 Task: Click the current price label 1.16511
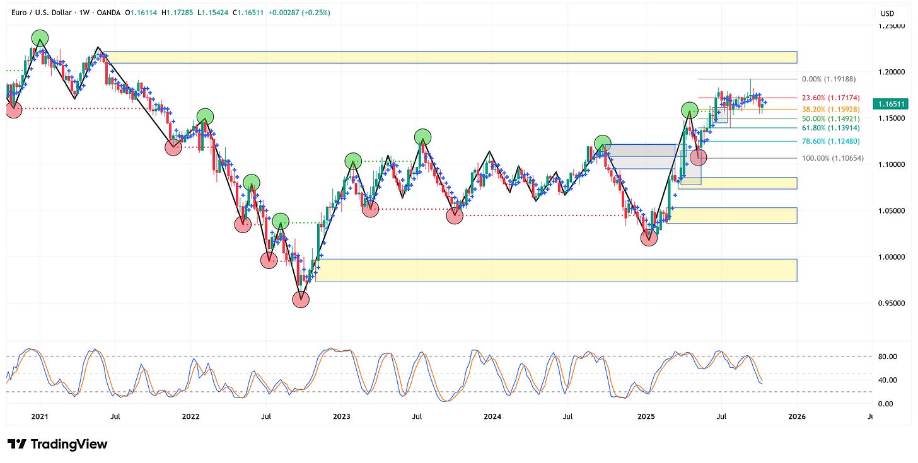[890, 103]
